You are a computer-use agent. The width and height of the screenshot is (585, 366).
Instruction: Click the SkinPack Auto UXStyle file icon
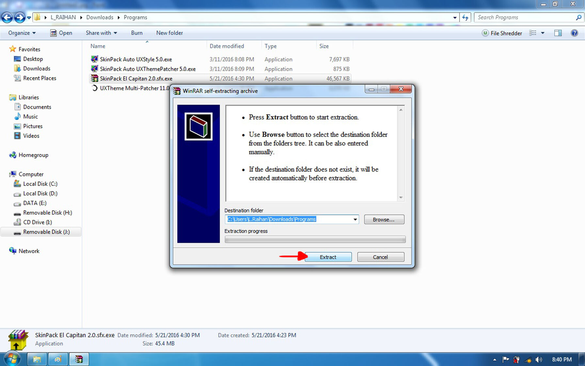[94, 59]
